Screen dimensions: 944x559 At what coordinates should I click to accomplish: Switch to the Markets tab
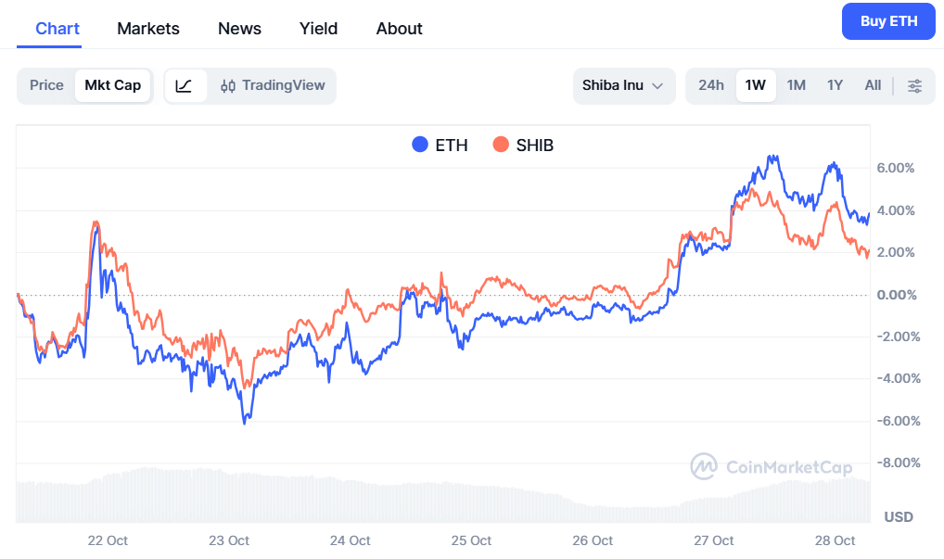coord(147,28)
